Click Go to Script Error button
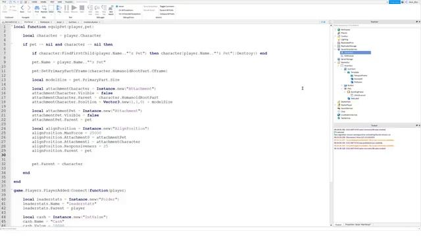 (x=150, y=7)
